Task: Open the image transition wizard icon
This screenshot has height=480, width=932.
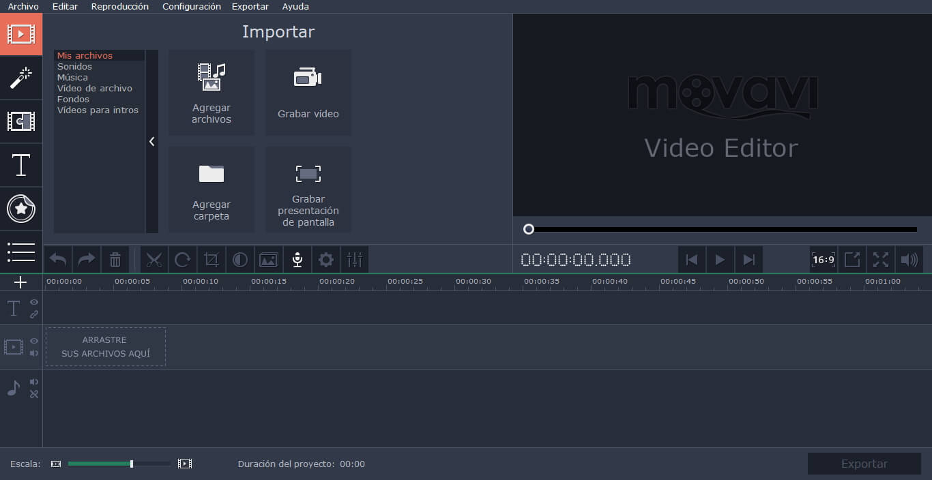Action: (269, 260)
